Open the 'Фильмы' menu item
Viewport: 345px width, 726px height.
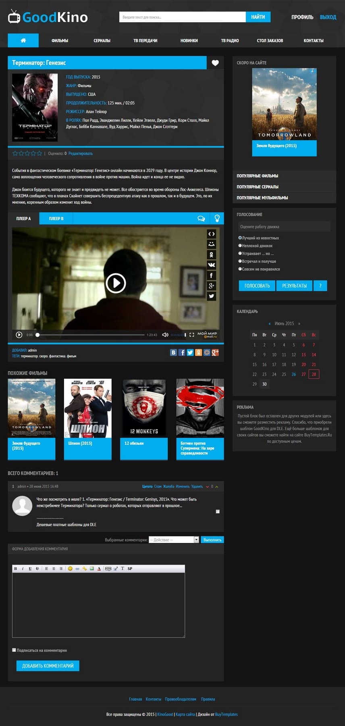coord(60,40)
